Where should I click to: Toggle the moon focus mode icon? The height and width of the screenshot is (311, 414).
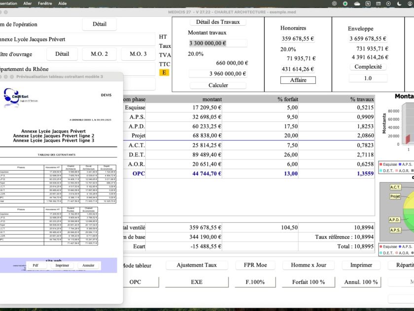tap(399, 4)
